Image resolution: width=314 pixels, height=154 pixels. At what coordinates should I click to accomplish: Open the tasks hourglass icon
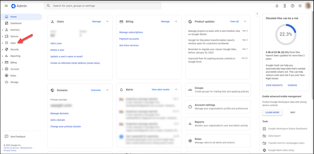[x=285, y=6]
